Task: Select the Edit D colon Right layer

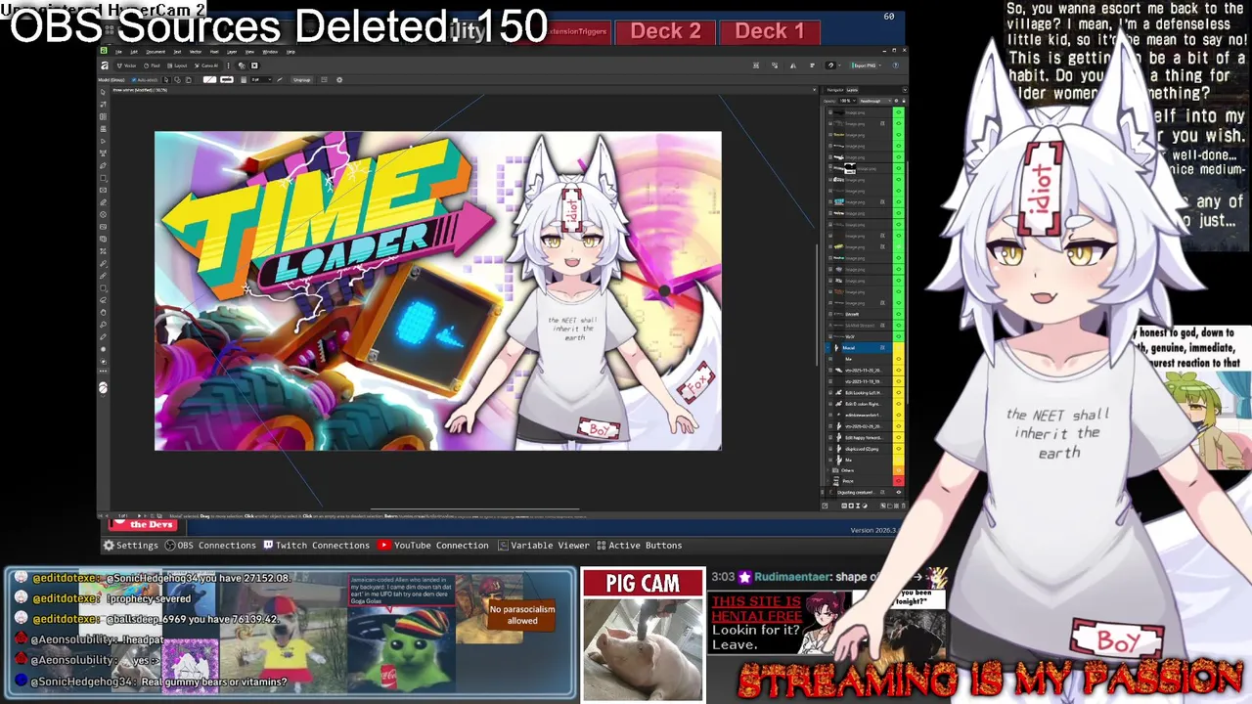Action: [858, 404]
